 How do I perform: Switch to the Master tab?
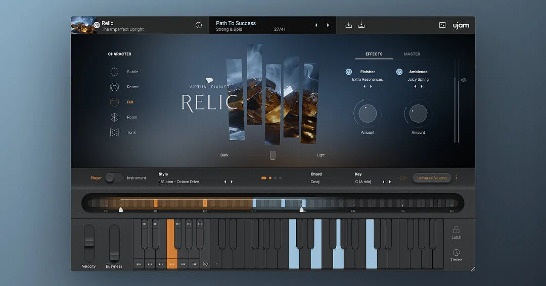pyautogui.click(x=412, y=54)
